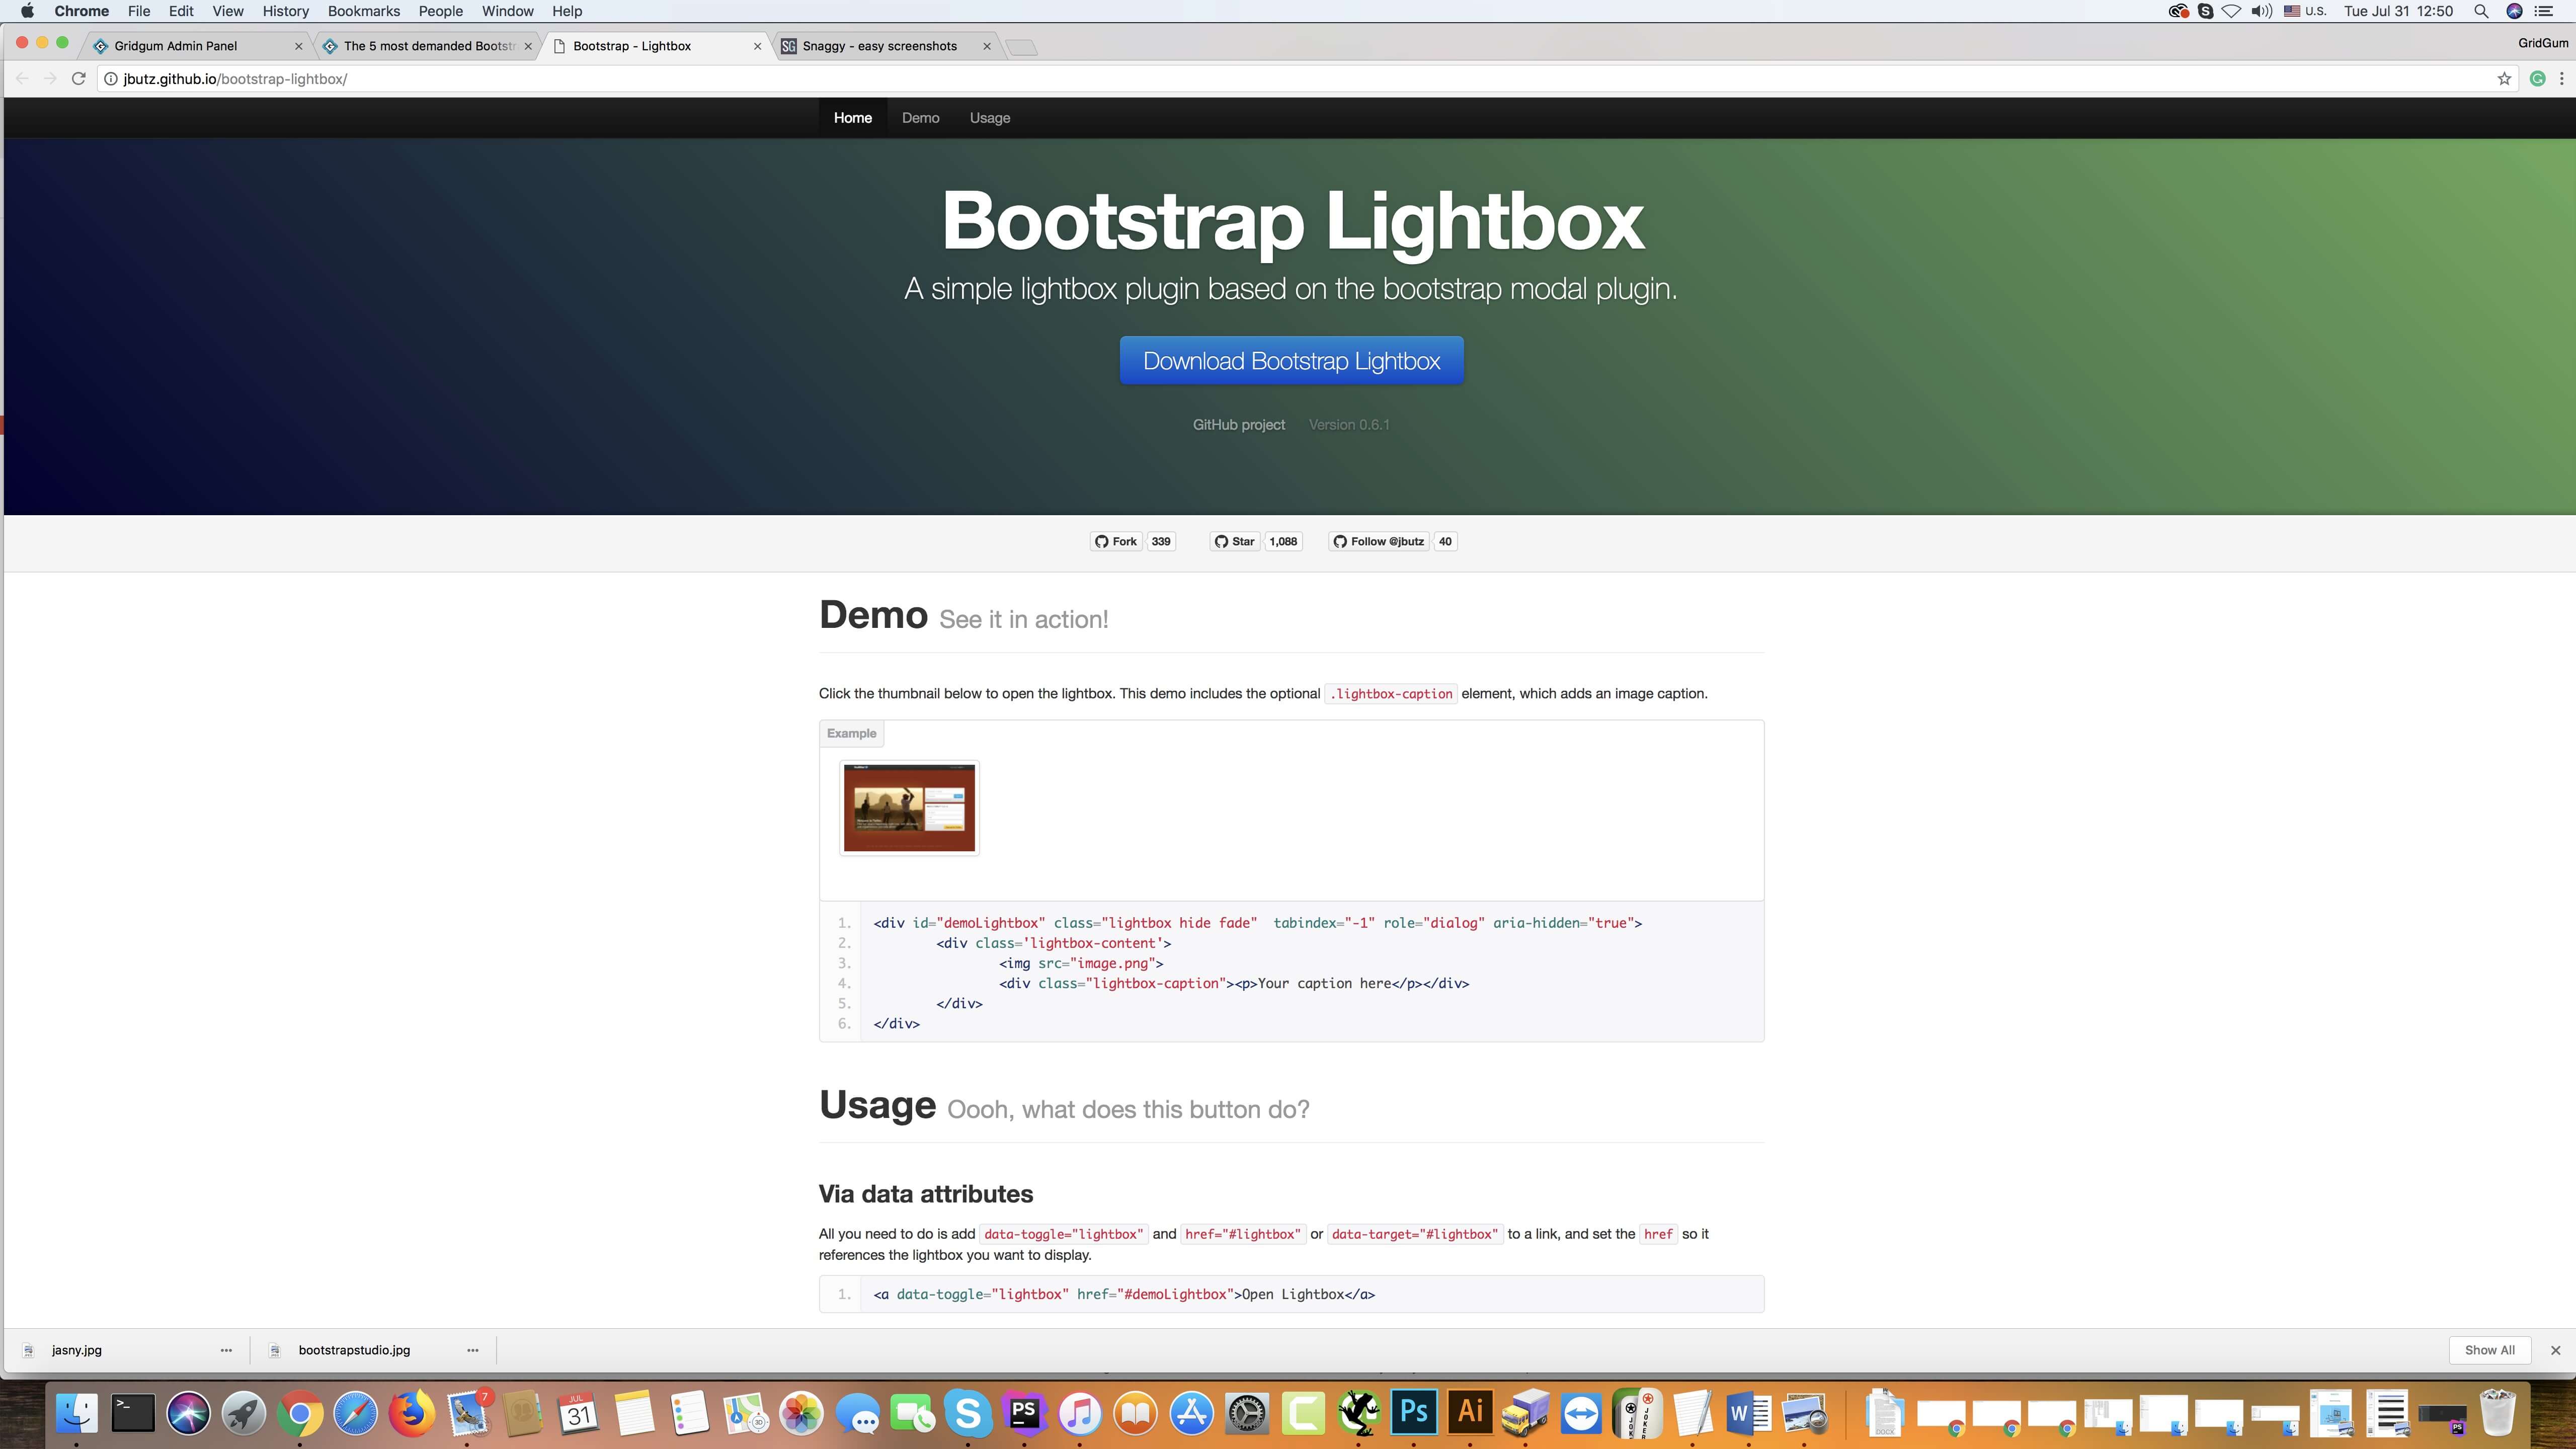2576x1449 pixels.
Task: Open Notification Center list icon
Action: pyautogui.click(x=2544, y=11)
